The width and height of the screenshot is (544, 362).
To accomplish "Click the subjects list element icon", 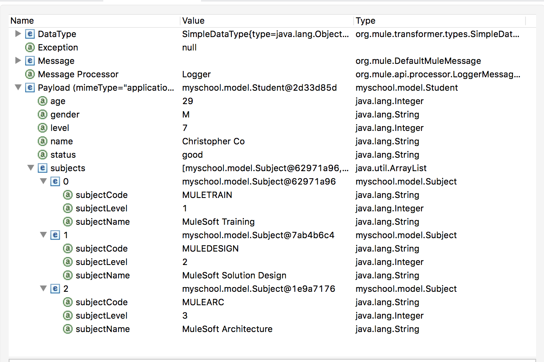I will click(43, 168).
